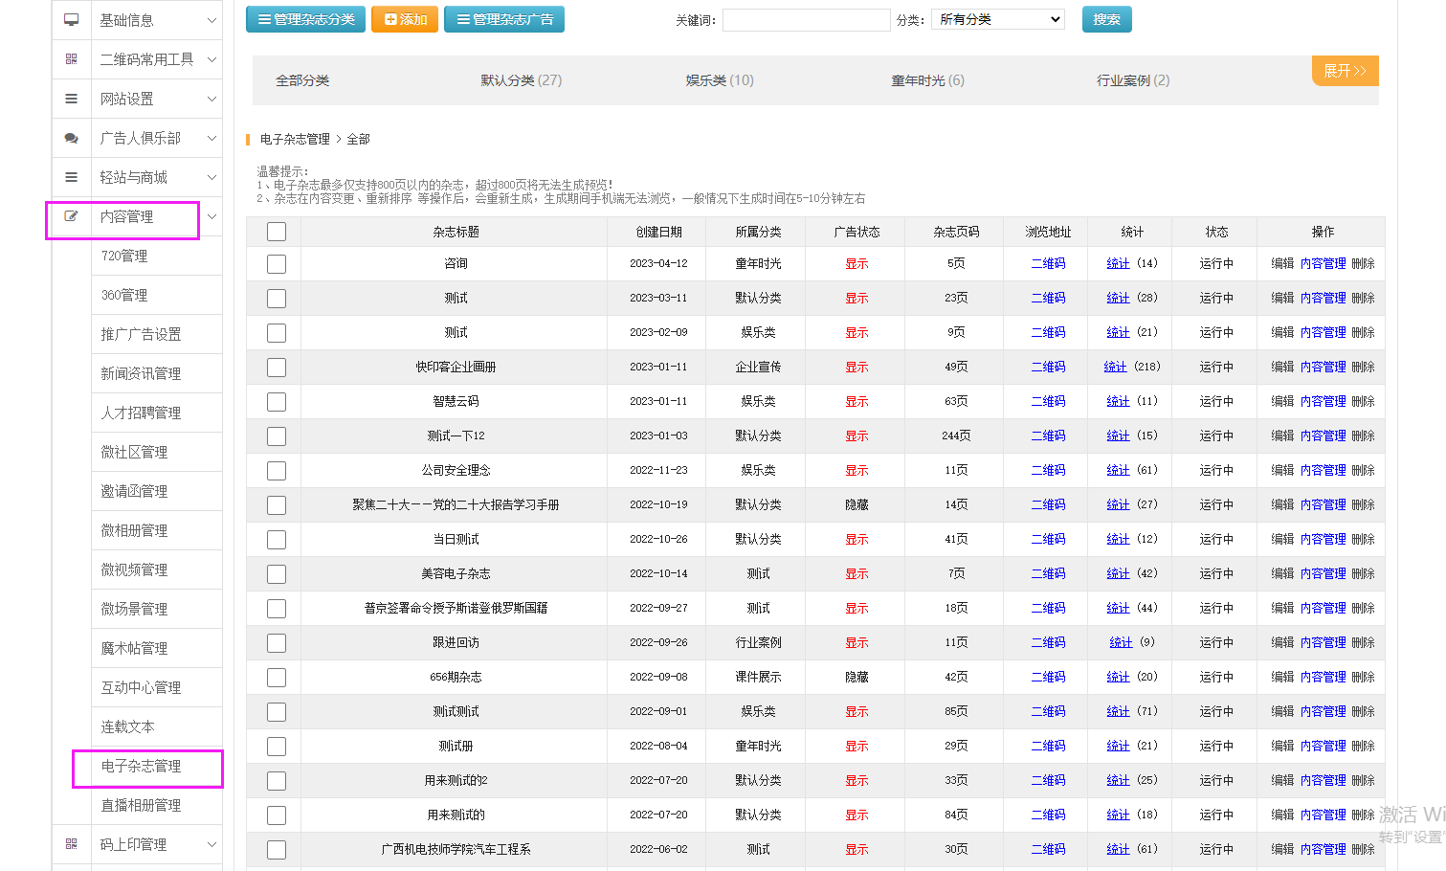Screen dimensions: 1446x871
Task: Open 管理杂志广告 management button
Action: pyautogui.click(x=503, y=19)
